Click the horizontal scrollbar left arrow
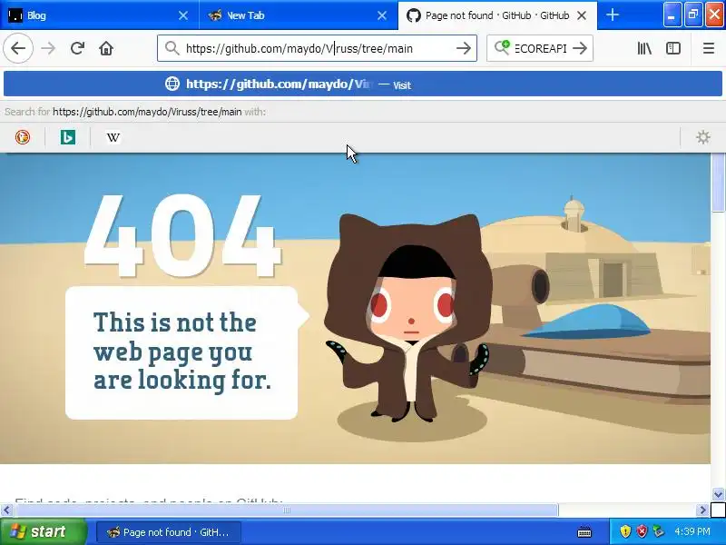Image resolution: width=726 pixels, height=545 pixels. click(6, 510)
